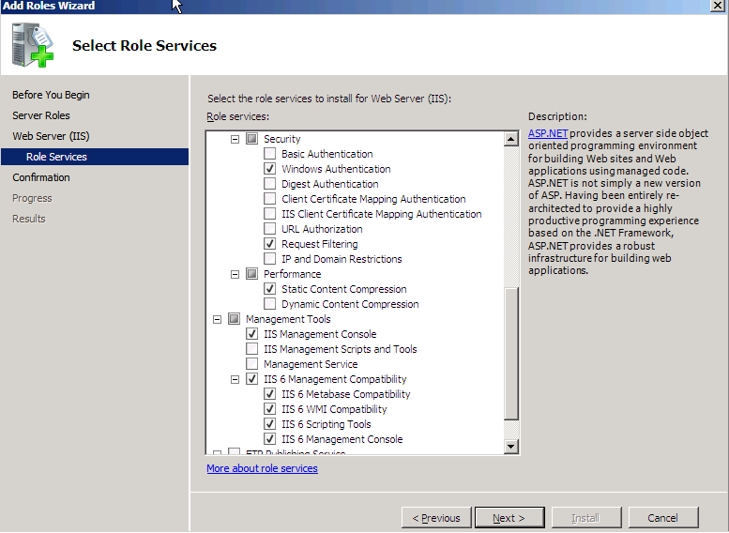The image size is (729, 533).
Task: Click the server with plus sign wizard icon
Action: tap(33, 45)
